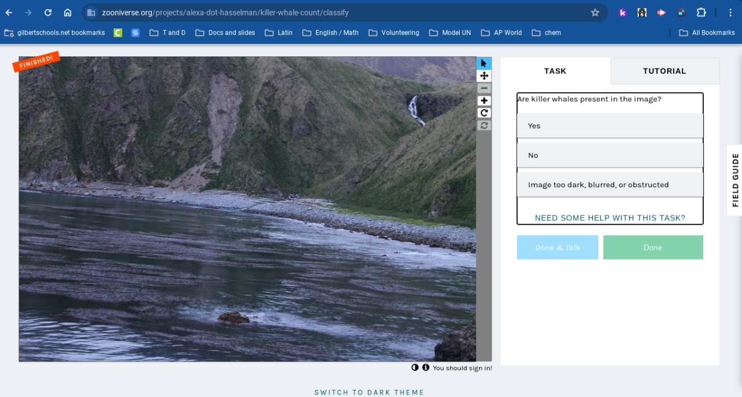Reset the image view
742x397 pixels.
[x=484, y=125]
